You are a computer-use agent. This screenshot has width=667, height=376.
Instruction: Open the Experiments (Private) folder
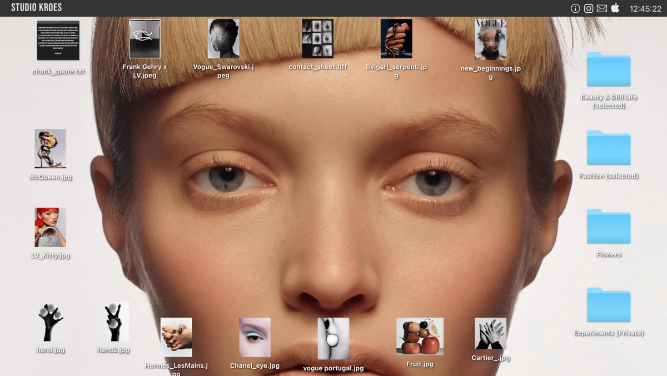pos(609,305)
